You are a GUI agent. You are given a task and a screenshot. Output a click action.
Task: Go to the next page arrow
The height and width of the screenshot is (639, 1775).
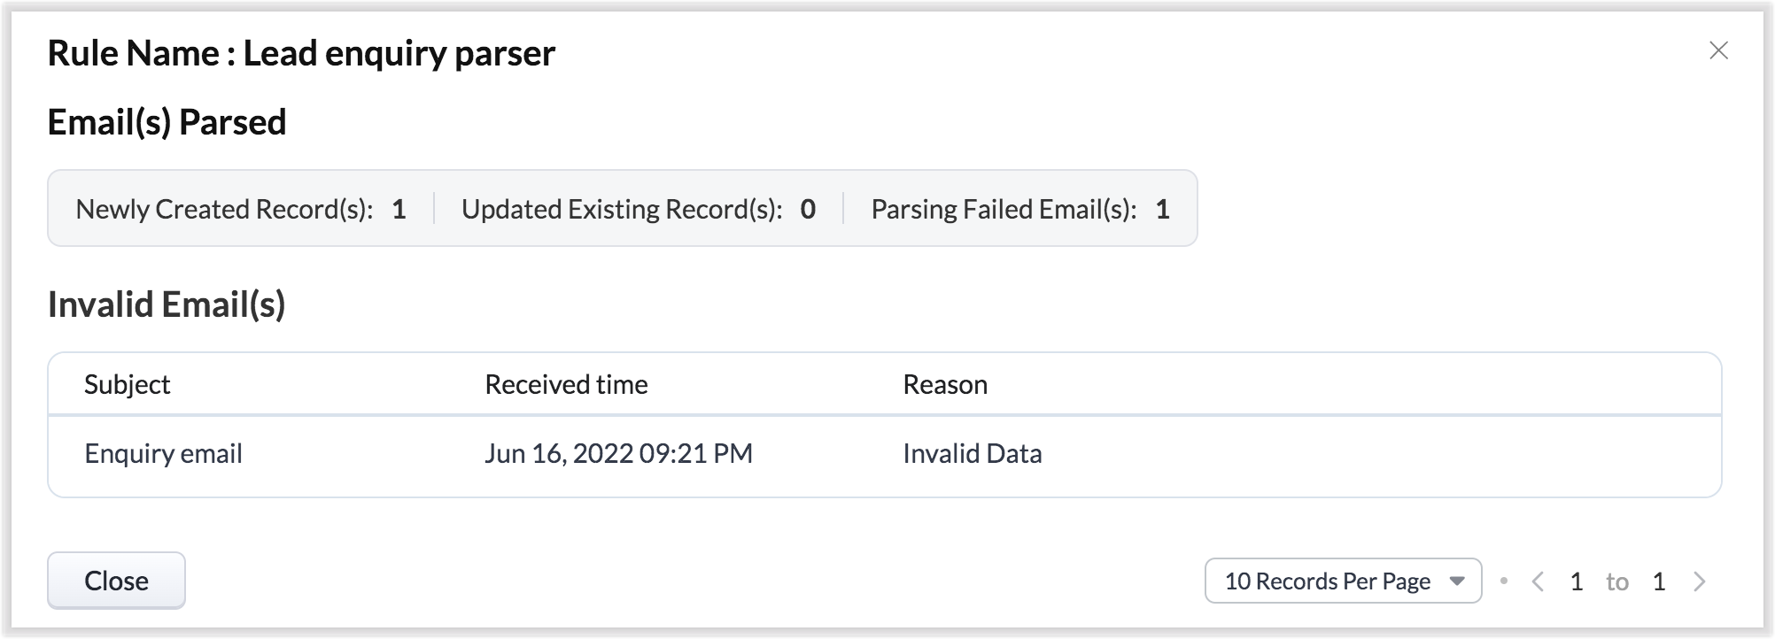(1699, 581)
